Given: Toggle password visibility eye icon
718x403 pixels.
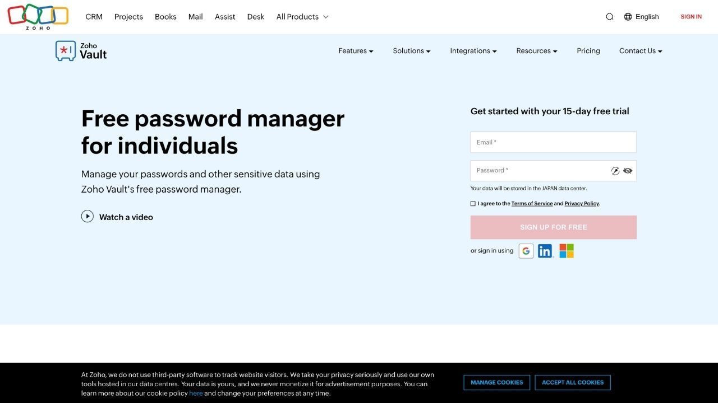Looking at the screenshot, I should [628, 171].
